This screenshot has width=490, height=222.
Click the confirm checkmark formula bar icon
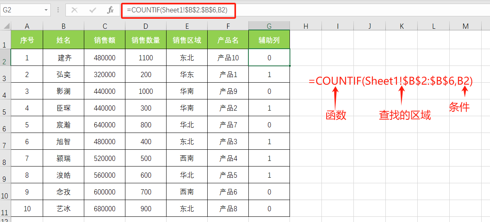click(92, 10)
